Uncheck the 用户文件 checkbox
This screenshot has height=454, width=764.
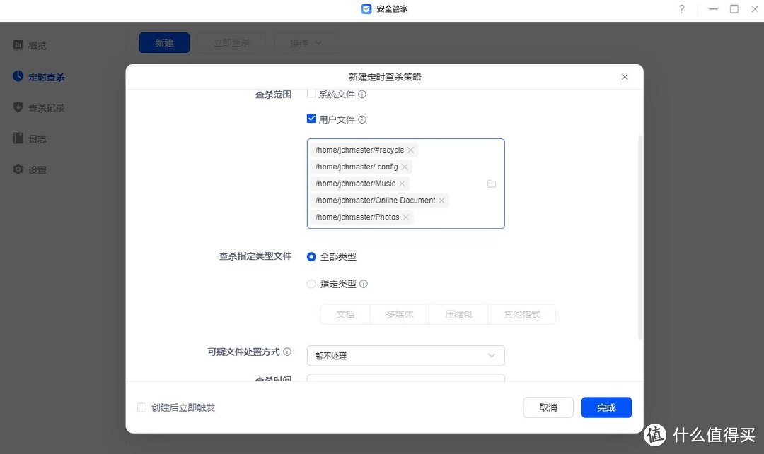click(311, 119)
